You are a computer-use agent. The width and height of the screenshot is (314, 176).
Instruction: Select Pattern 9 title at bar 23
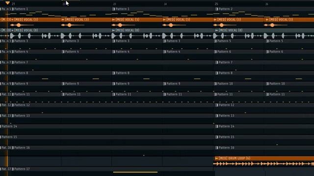pyautogui.click(x=123, y=84)
